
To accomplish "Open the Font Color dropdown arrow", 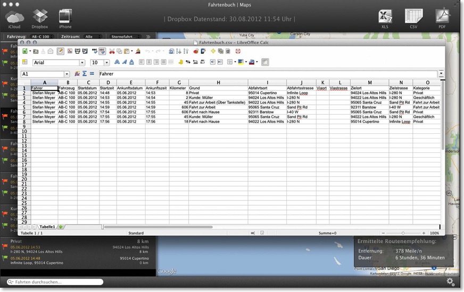I will 257,62.
